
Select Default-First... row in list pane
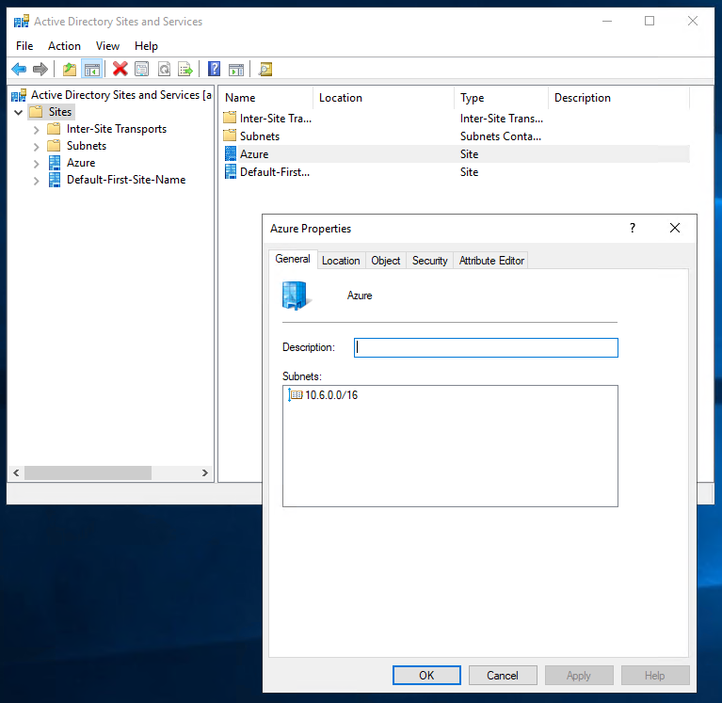click(x=456, y=172)
